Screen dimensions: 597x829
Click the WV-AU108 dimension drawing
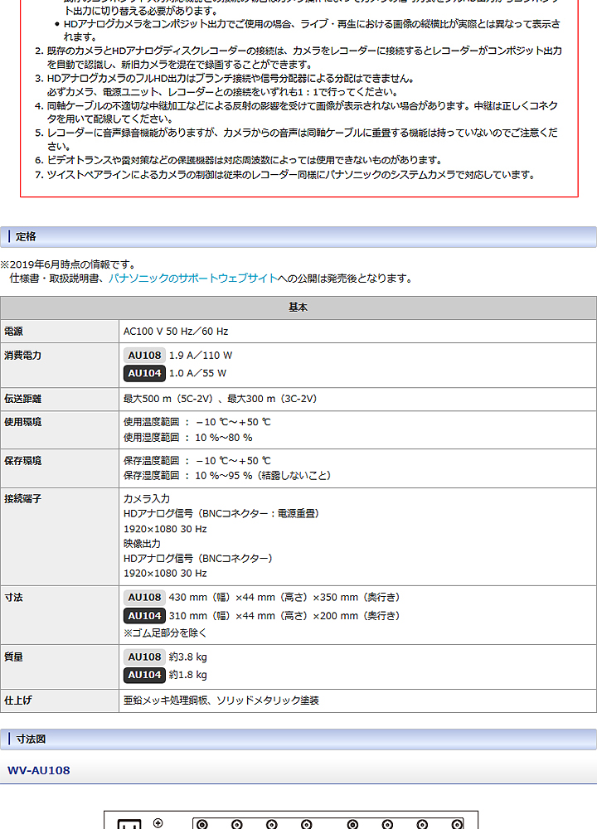291,820
